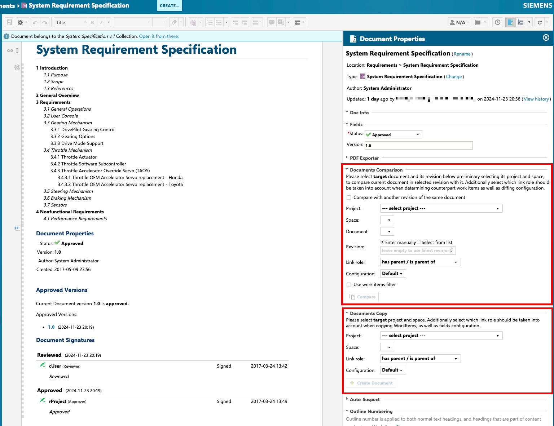View document history via clock icon
This screenshot has width=554, height=426.
(497, 22)
